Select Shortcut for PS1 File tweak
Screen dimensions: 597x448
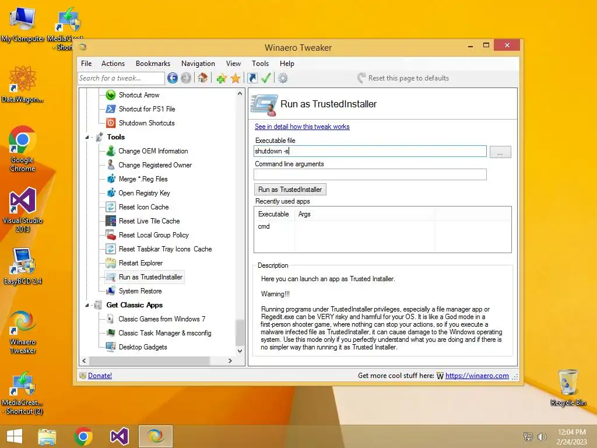pos(146,109)
